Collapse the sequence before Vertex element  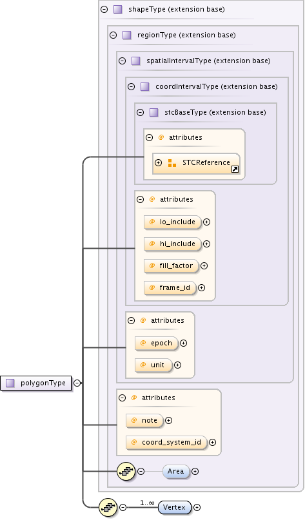[x=123, y=507]
